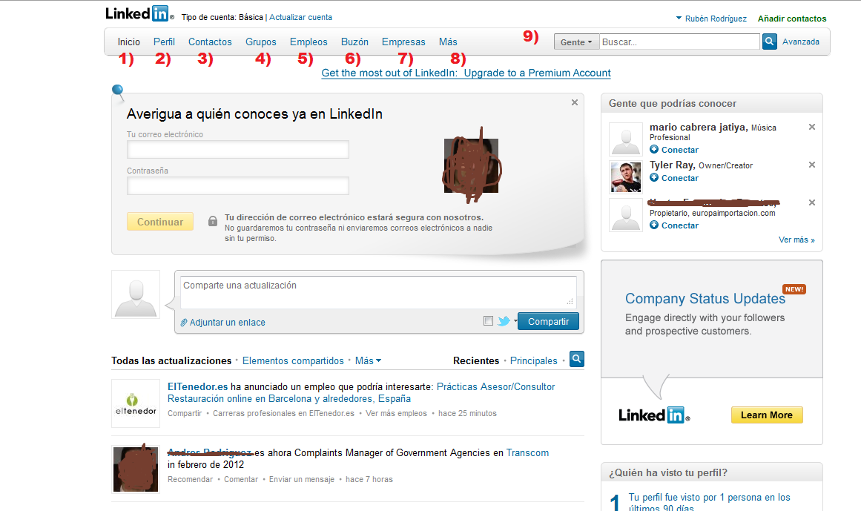861x511 pixels.
Task: Sort updates by Recientes
Action: point(476,360)
